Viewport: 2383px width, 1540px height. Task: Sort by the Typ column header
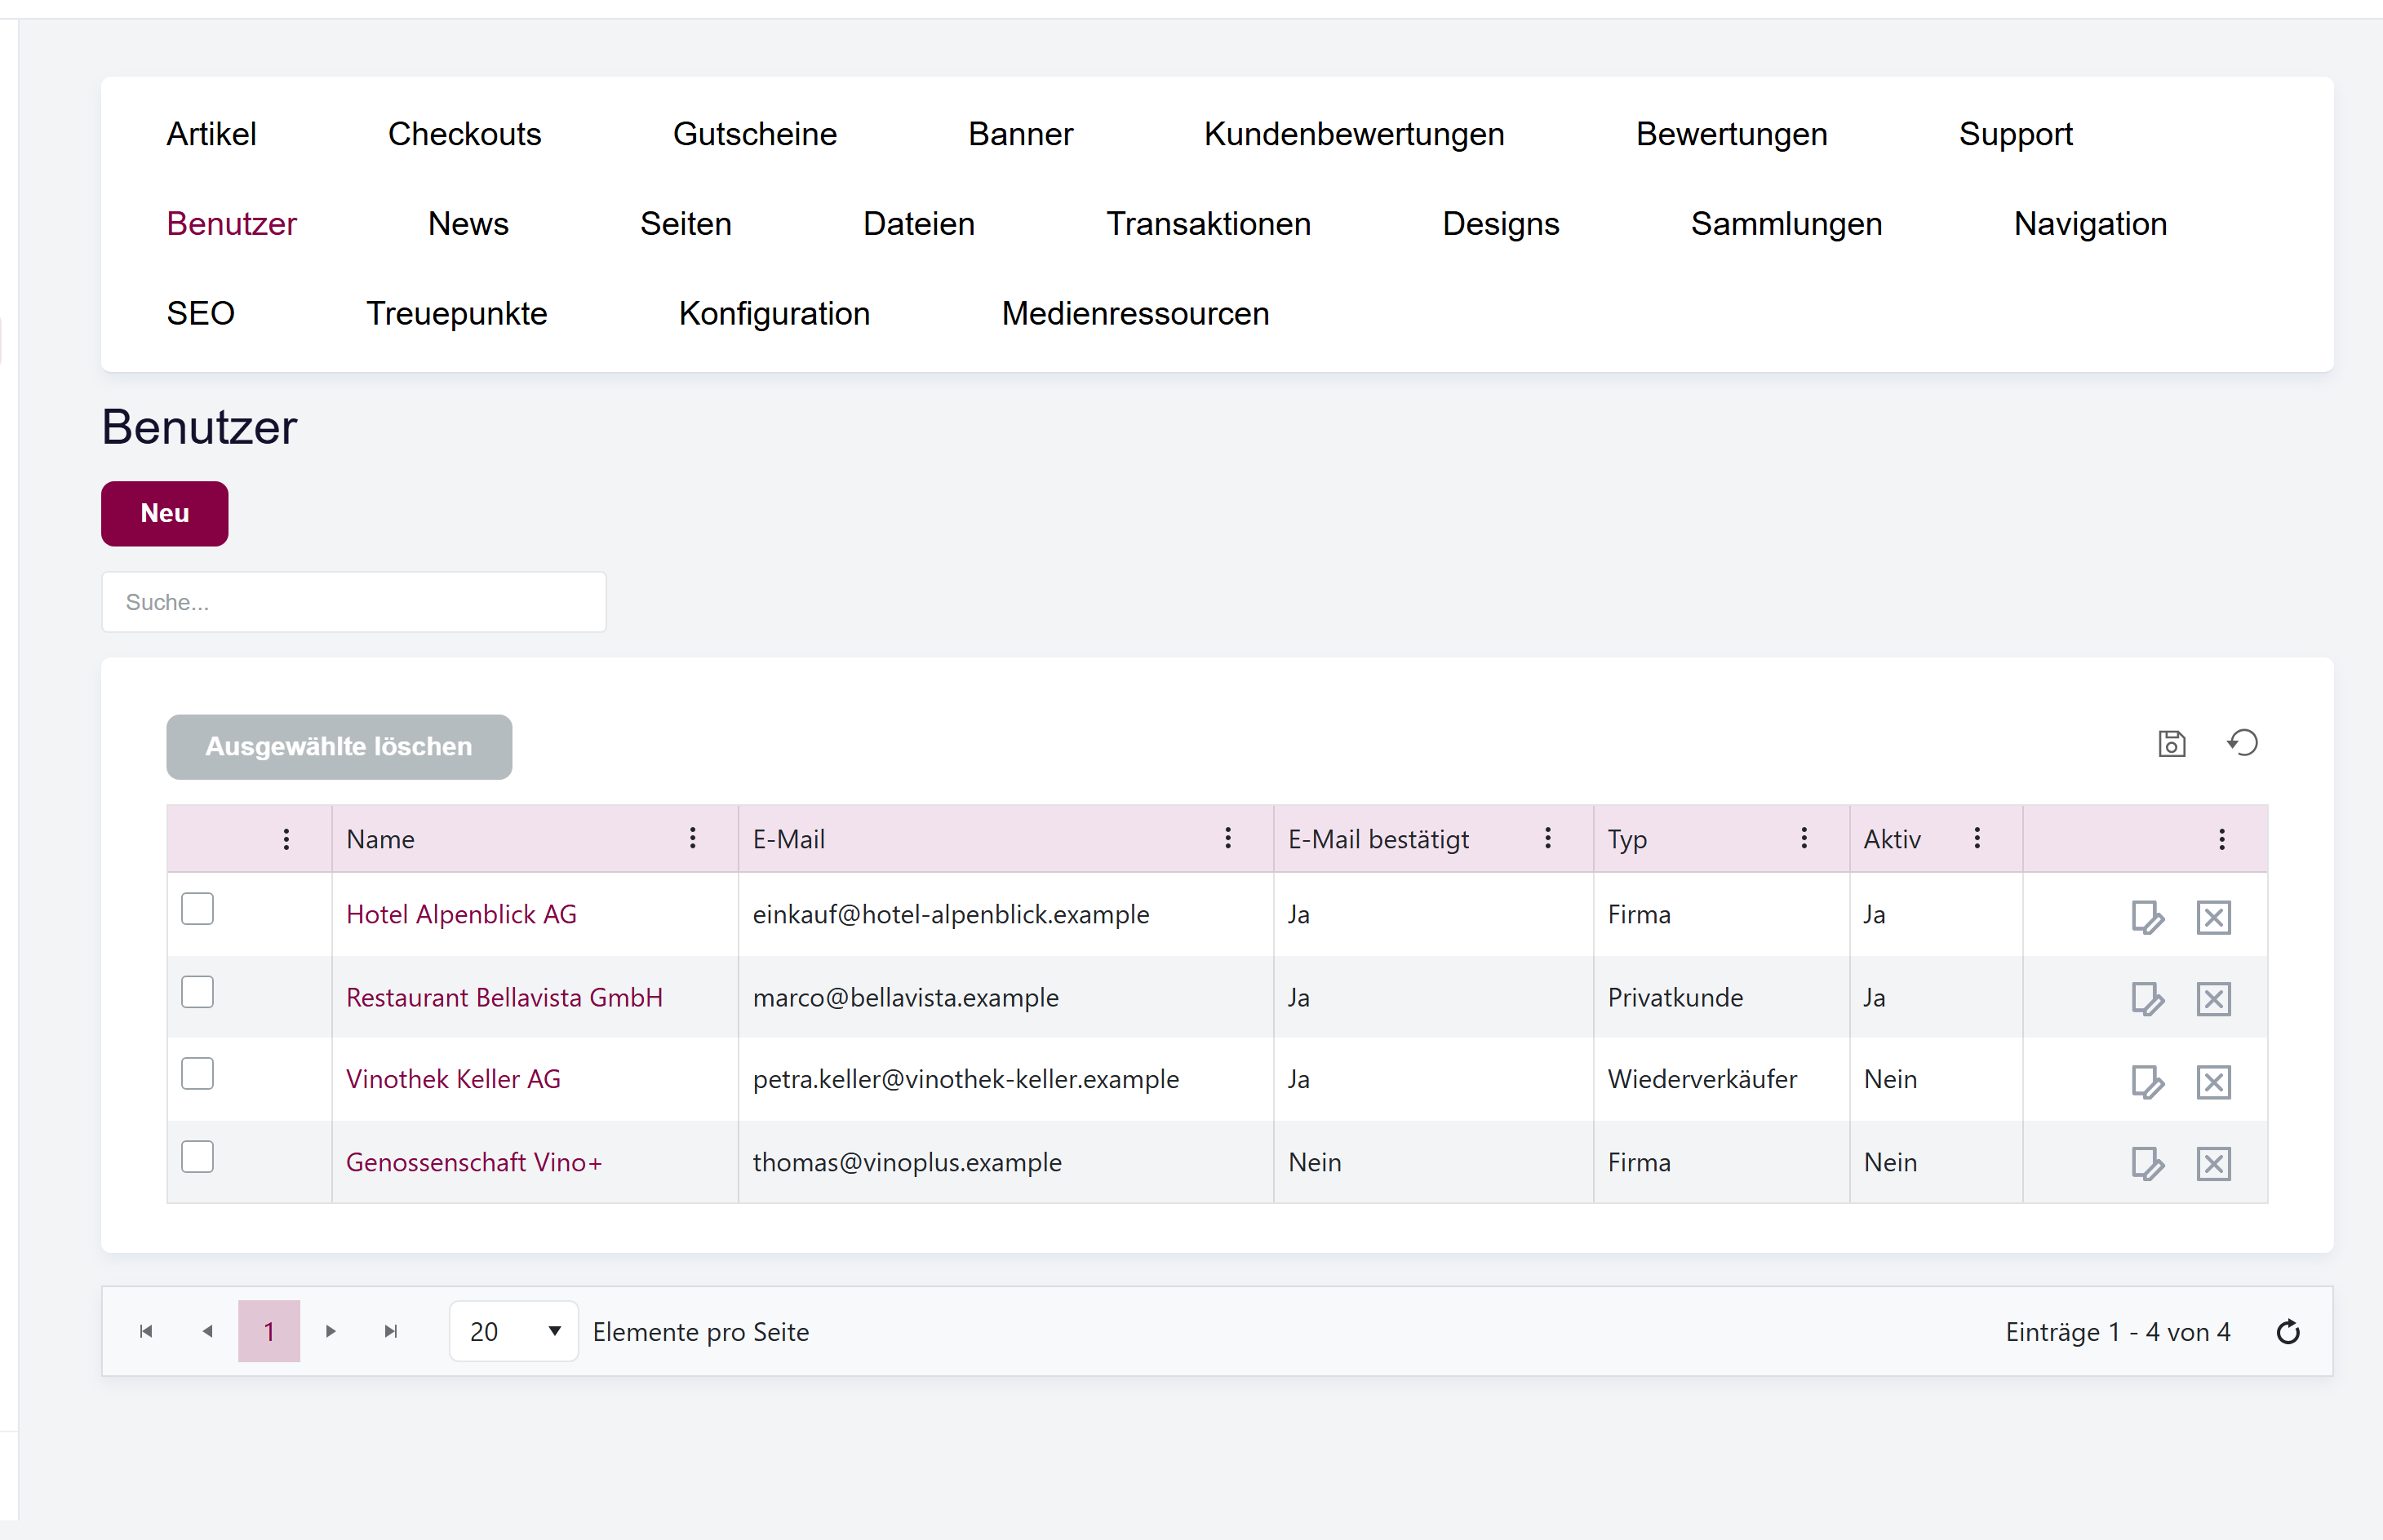(x=1626, y=839)
